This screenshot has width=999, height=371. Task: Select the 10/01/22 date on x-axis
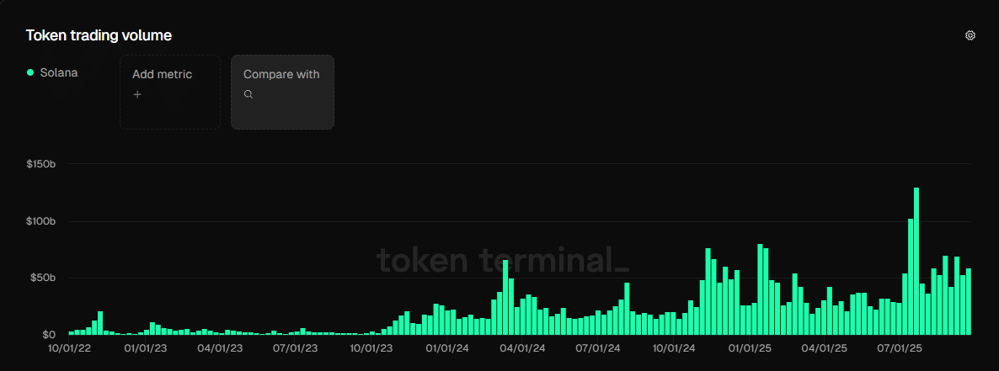coord(70,347)
